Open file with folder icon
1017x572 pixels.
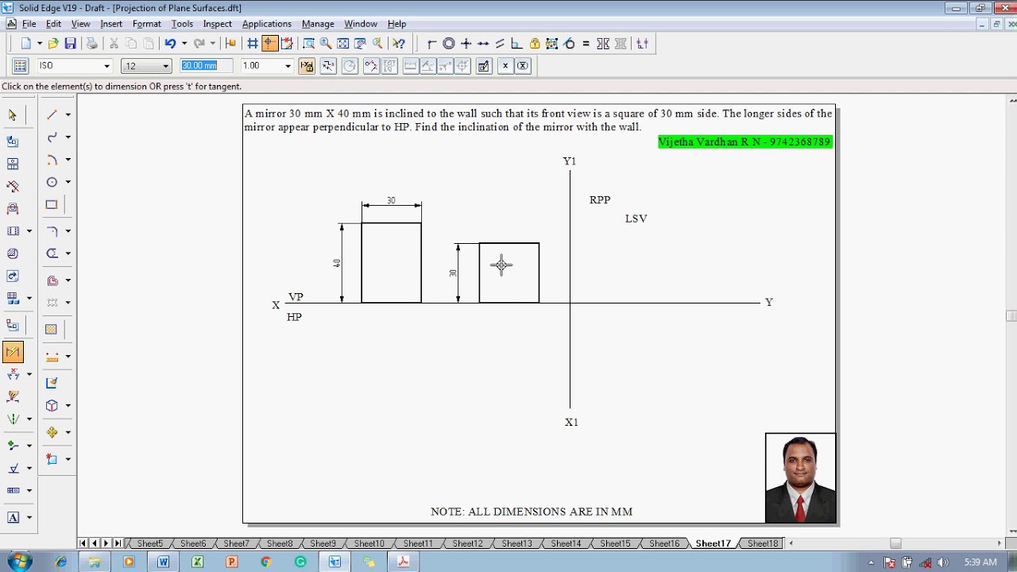tap(53, 44)
